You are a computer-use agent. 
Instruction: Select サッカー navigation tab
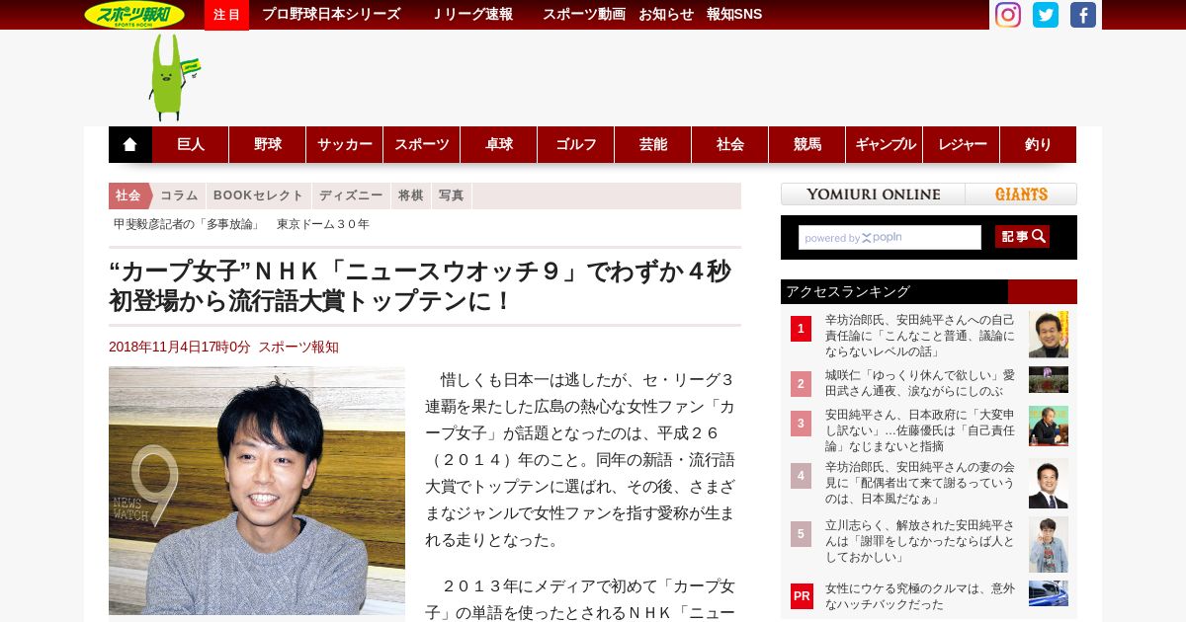[345, 144]
